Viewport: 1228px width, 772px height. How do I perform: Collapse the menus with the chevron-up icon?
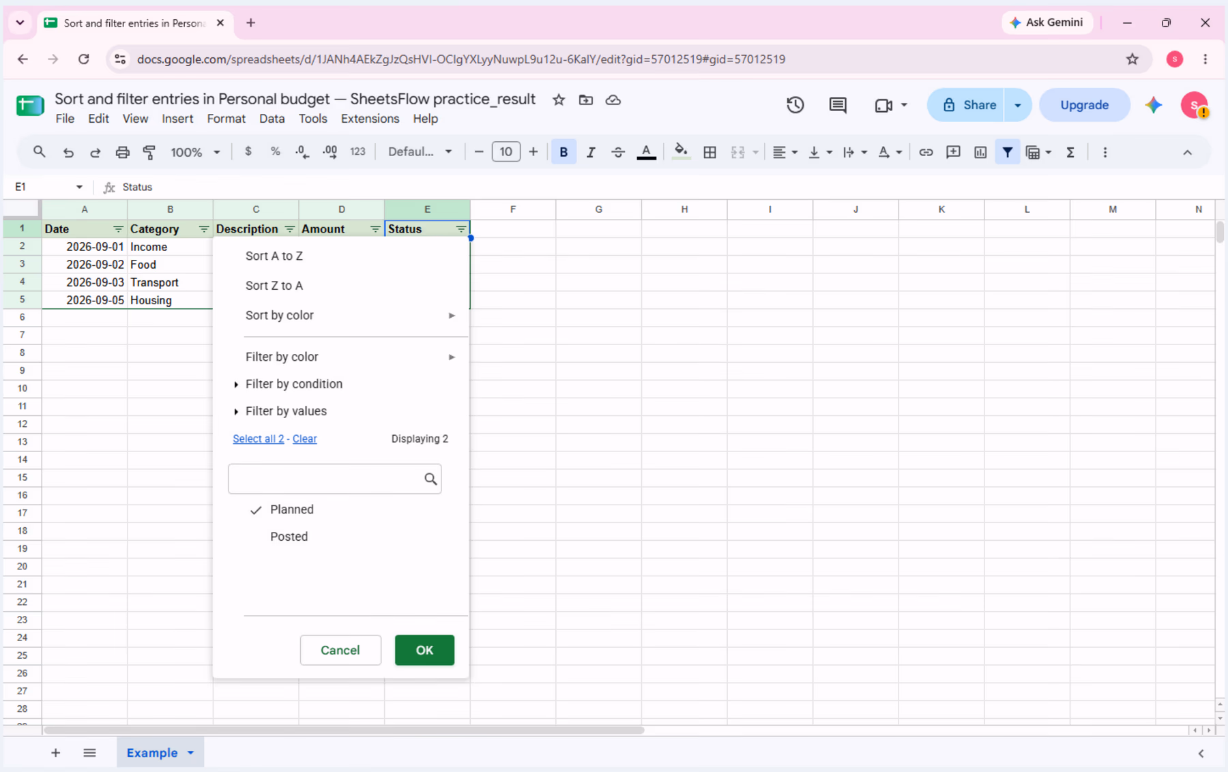pyautogui.click(x=1187, y=152)
